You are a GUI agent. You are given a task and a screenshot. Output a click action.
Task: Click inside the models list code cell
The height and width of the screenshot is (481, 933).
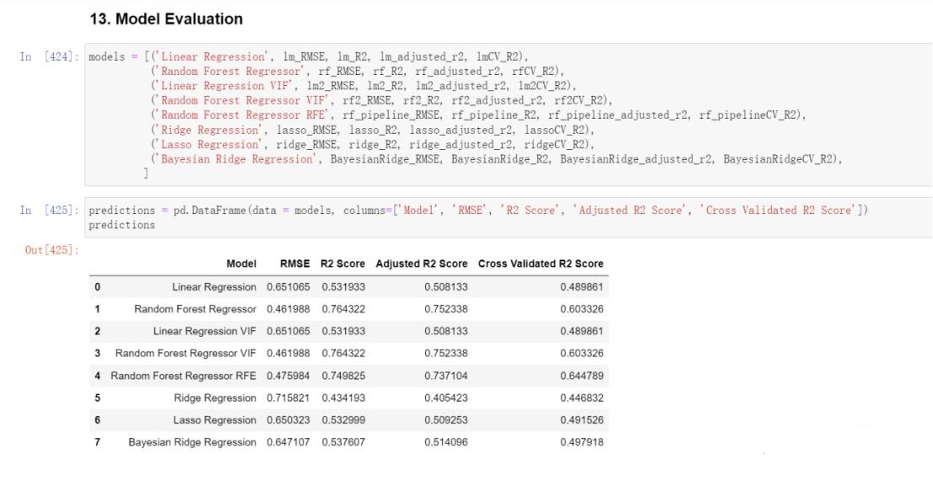[508, 115]
